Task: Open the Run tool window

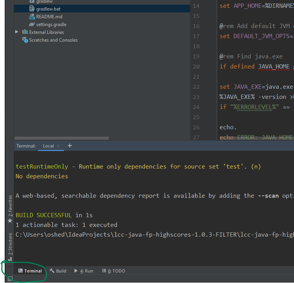Action: (x=84, y=271)
